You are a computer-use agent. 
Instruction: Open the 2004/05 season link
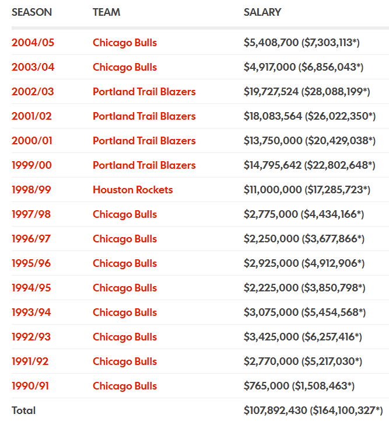[33, 43]
